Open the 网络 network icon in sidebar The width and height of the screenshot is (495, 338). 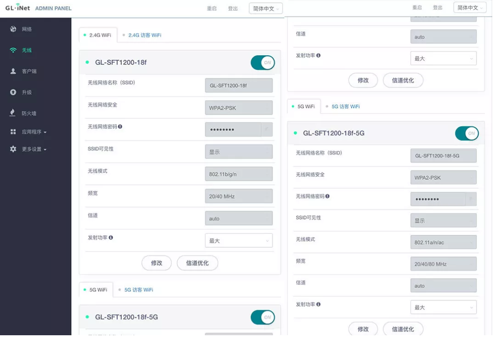click(13, 29)
